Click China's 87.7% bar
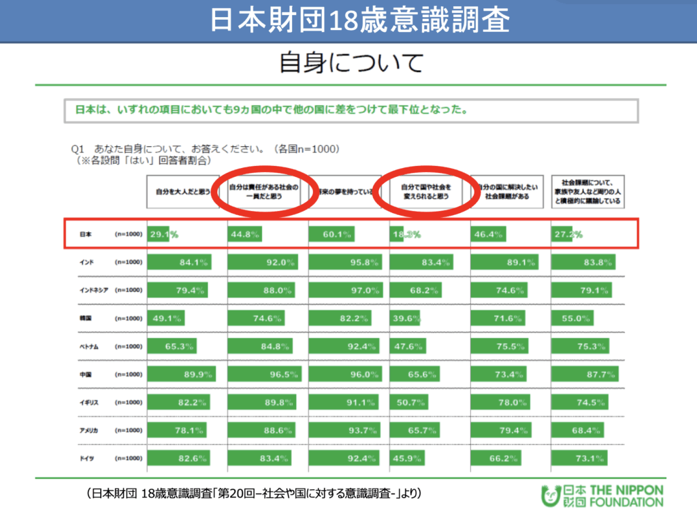The image size is (697, 509). pos(585,374)
